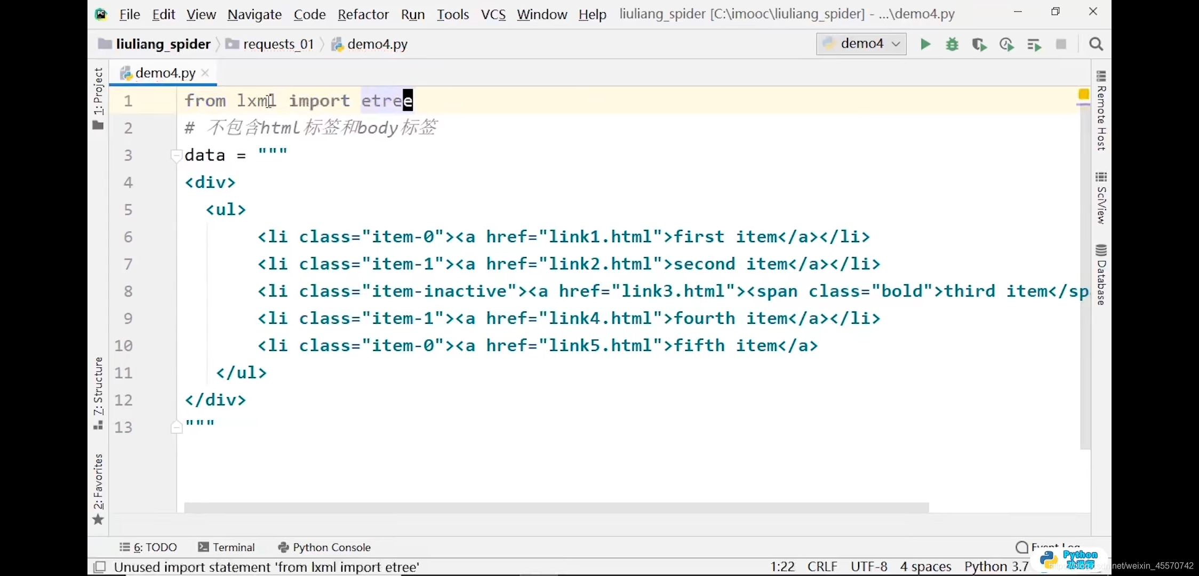Click the search everywhere magnifier icon
Viewport: 1199px width, 576px height.
click(1096, 44)
